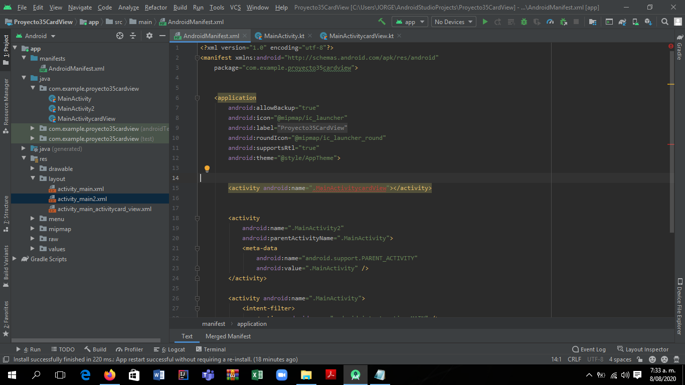
Task: Open the Profiler gauge icon in toolbar
Action: (x=550, y=22)
